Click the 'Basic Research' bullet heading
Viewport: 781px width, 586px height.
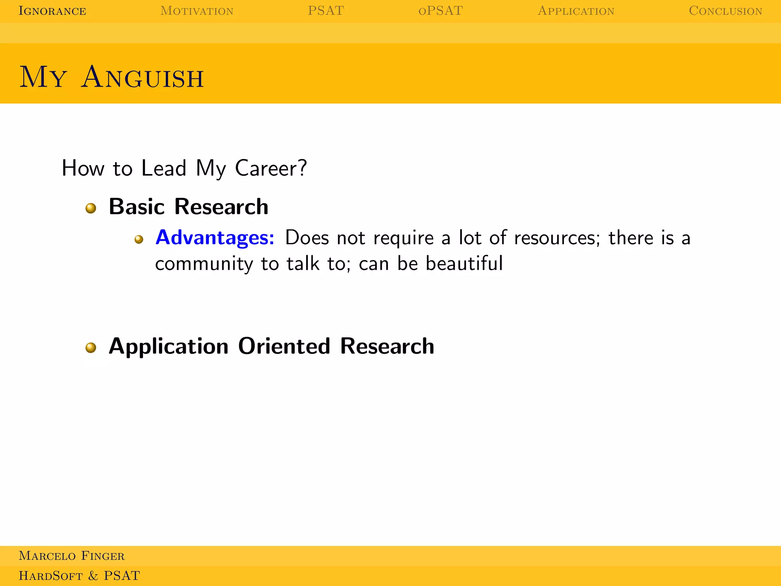tap(188, 206)
